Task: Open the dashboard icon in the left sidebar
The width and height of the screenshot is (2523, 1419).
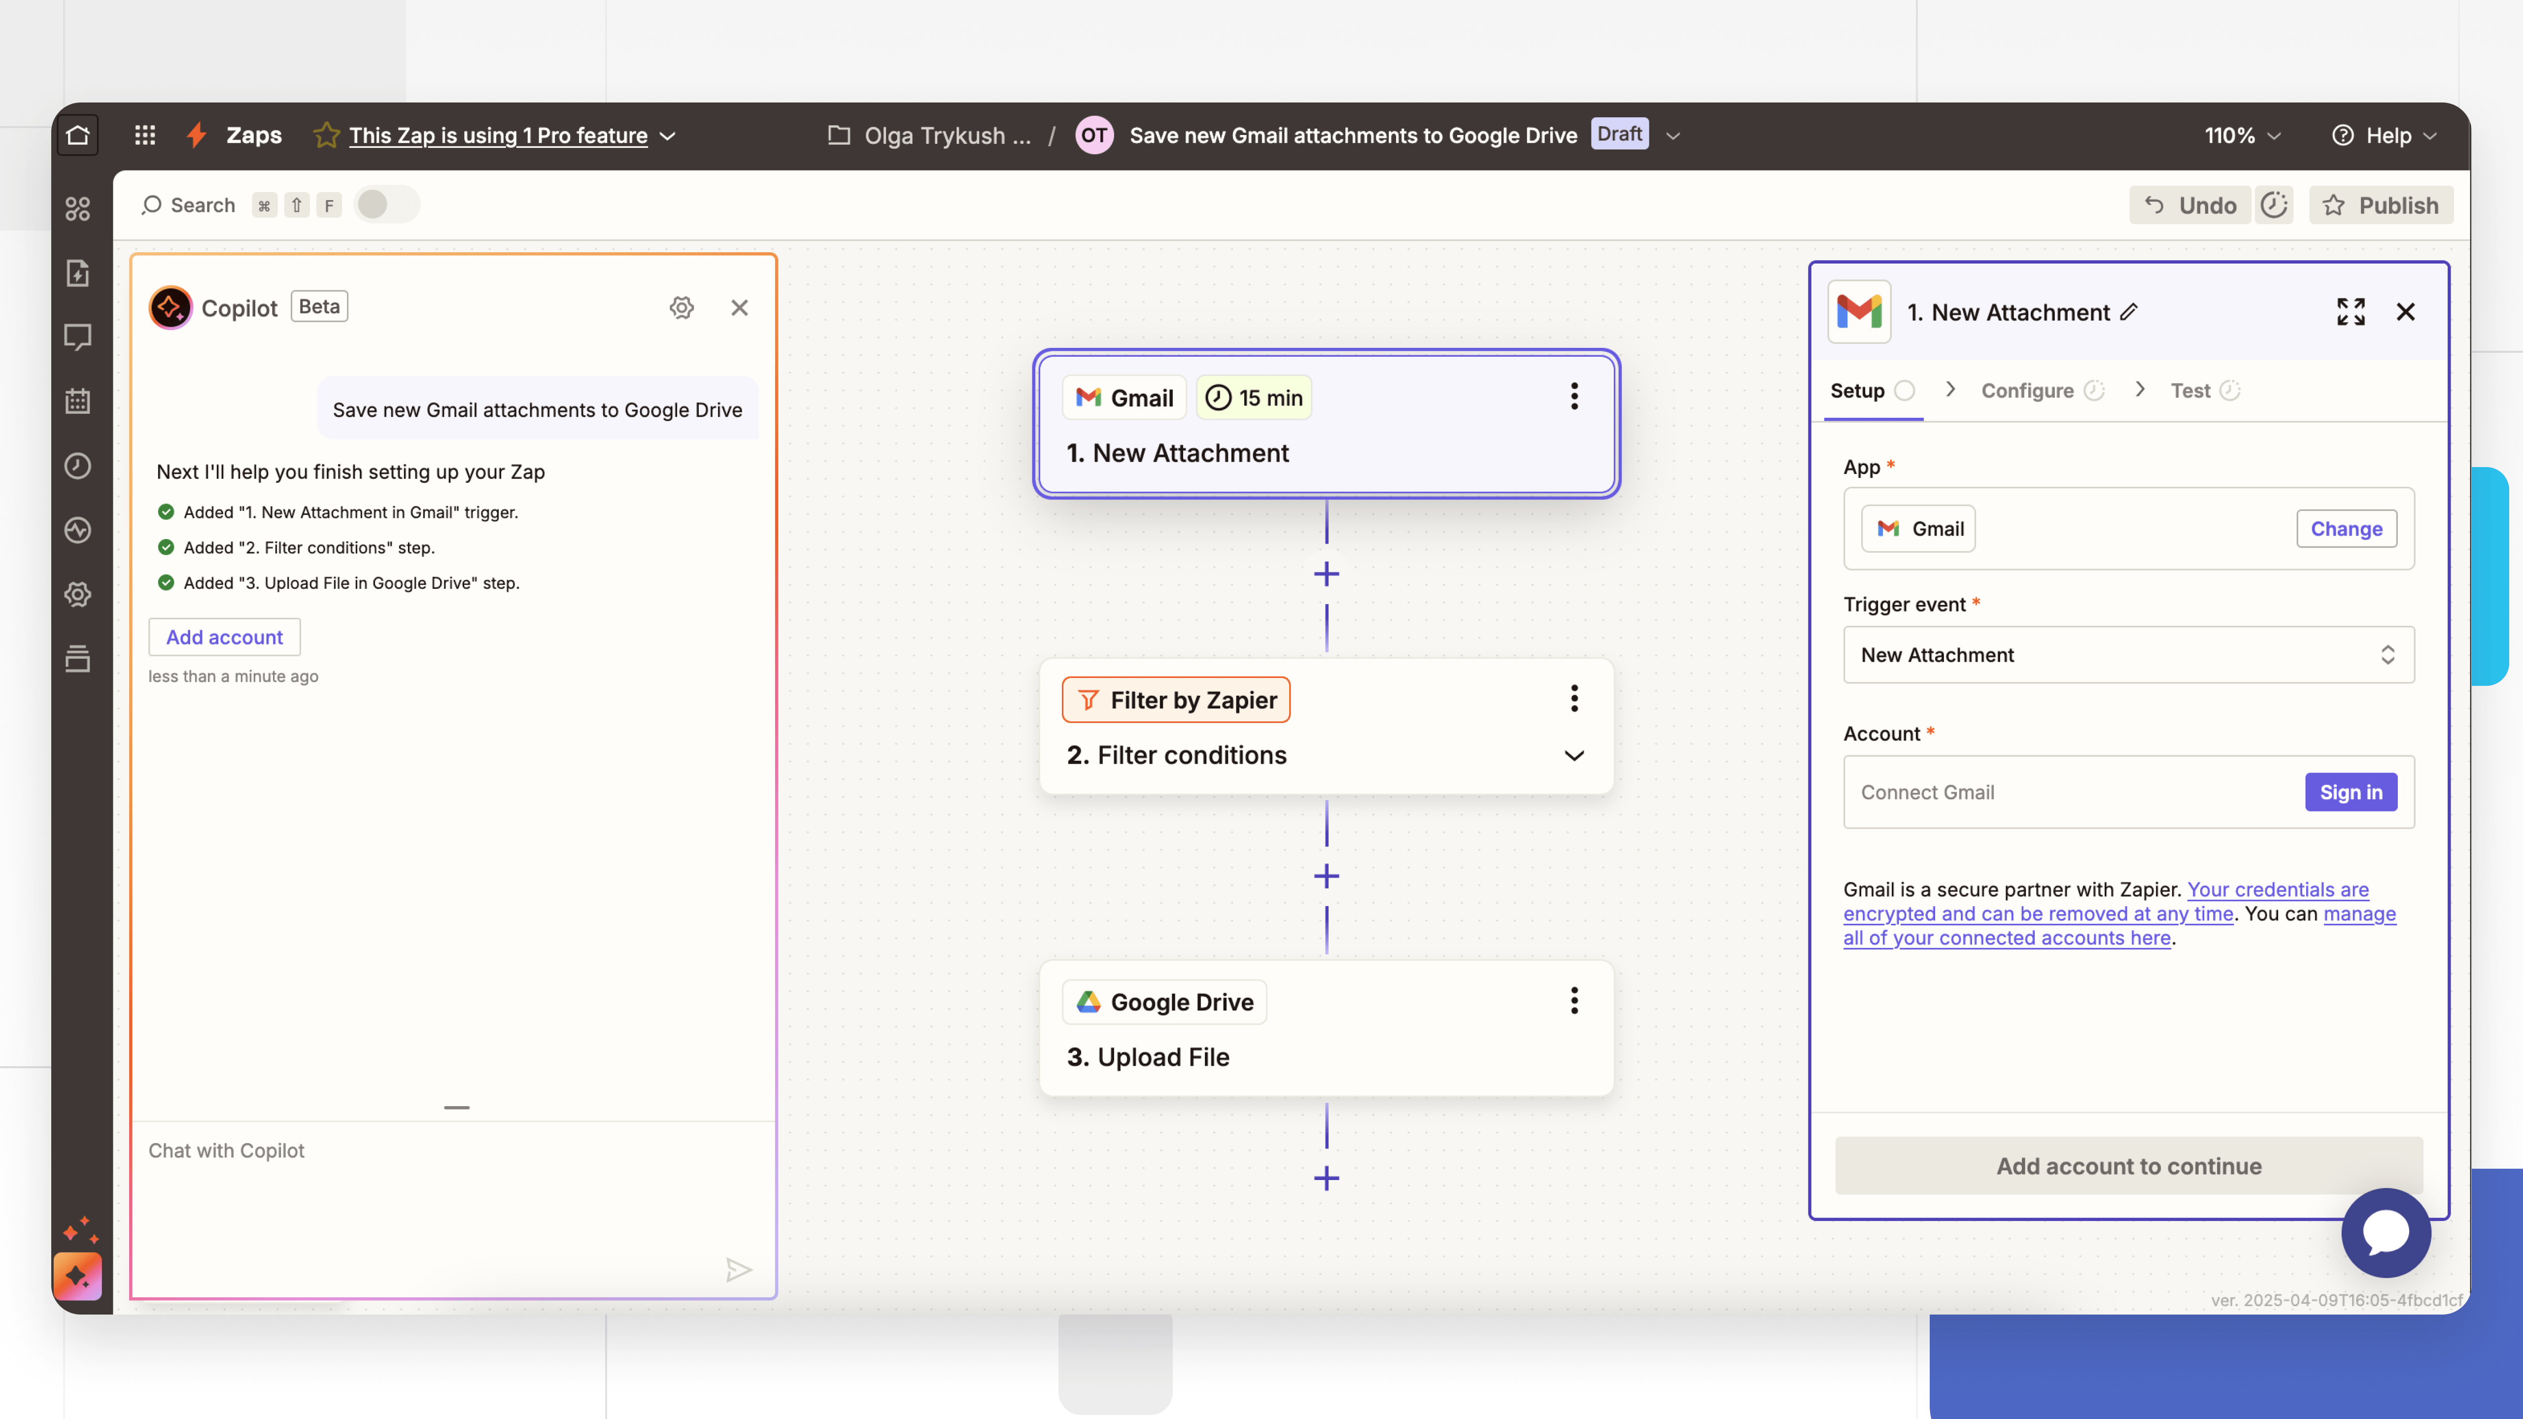Action: coord(77,208)
